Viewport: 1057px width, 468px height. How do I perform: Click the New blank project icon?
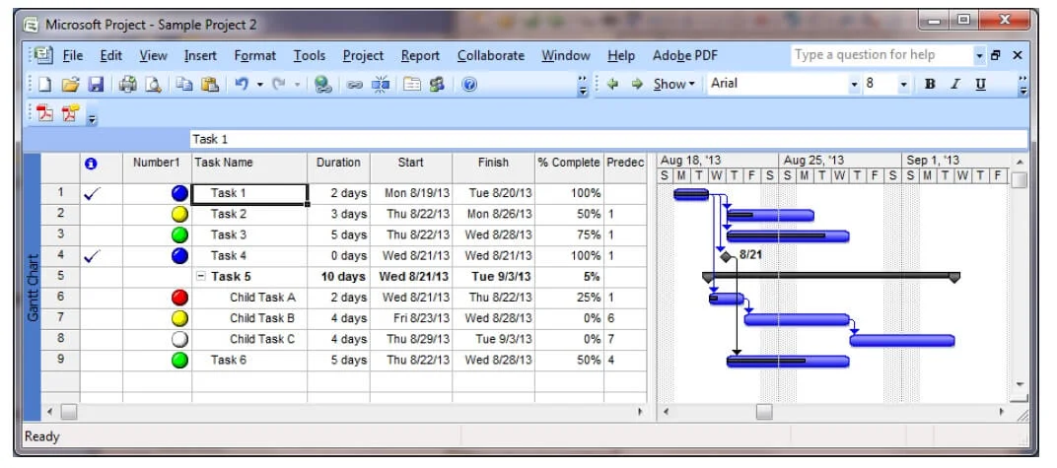(x=44, y=84)
